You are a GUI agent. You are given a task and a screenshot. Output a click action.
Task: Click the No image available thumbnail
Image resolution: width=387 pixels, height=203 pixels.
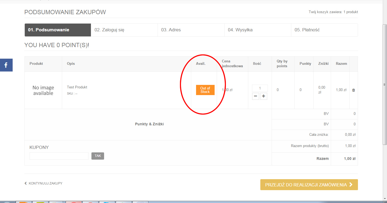tap(43, 91)
